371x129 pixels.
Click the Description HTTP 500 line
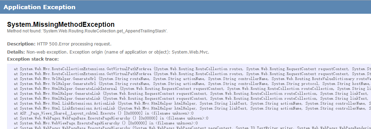[x=59, y=44]
